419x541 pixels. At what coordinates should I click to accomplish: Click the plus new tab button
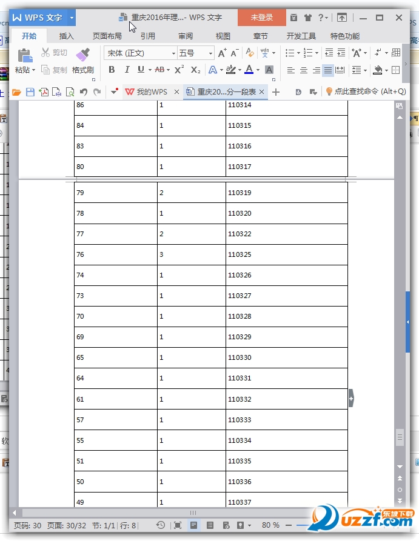276,92
